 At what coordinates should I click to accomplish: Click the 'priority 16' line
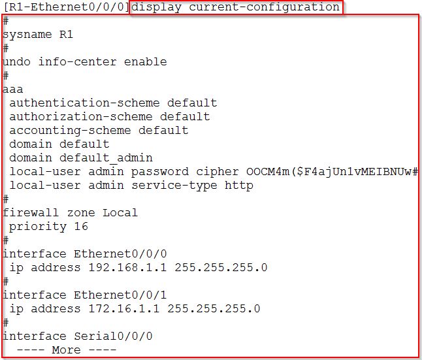click(49, 227)
